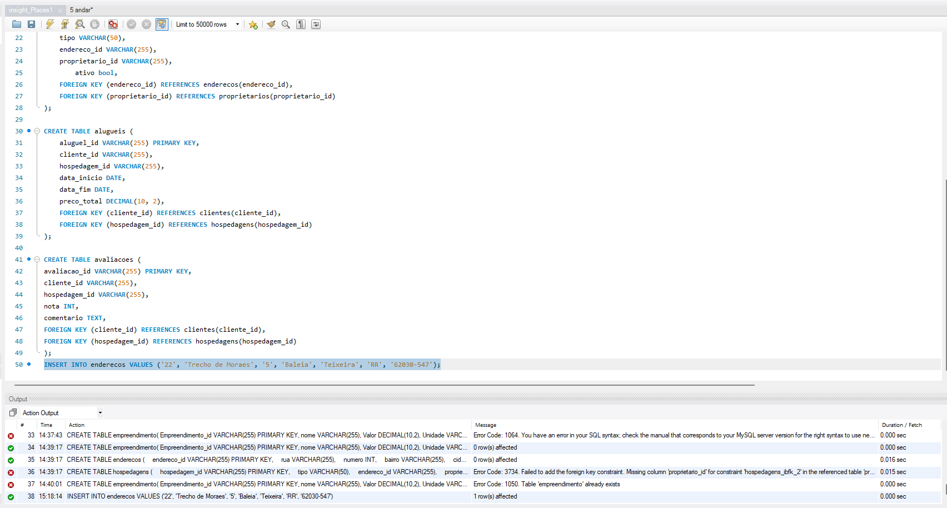This screenshot has height=508, width=947.
Task: Select output row 35 CREATE TABLE enderecos
Action: pos(472,460)
